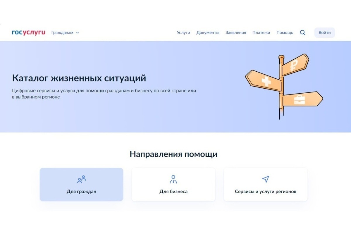Click the medical cross sign on the signpost
The width and height of the screenshot is (351, 234).
click(267, 80)
